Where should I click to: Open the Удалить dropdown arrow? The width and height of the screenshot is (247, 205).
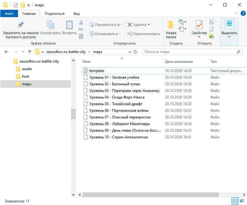tap(149, 25)
